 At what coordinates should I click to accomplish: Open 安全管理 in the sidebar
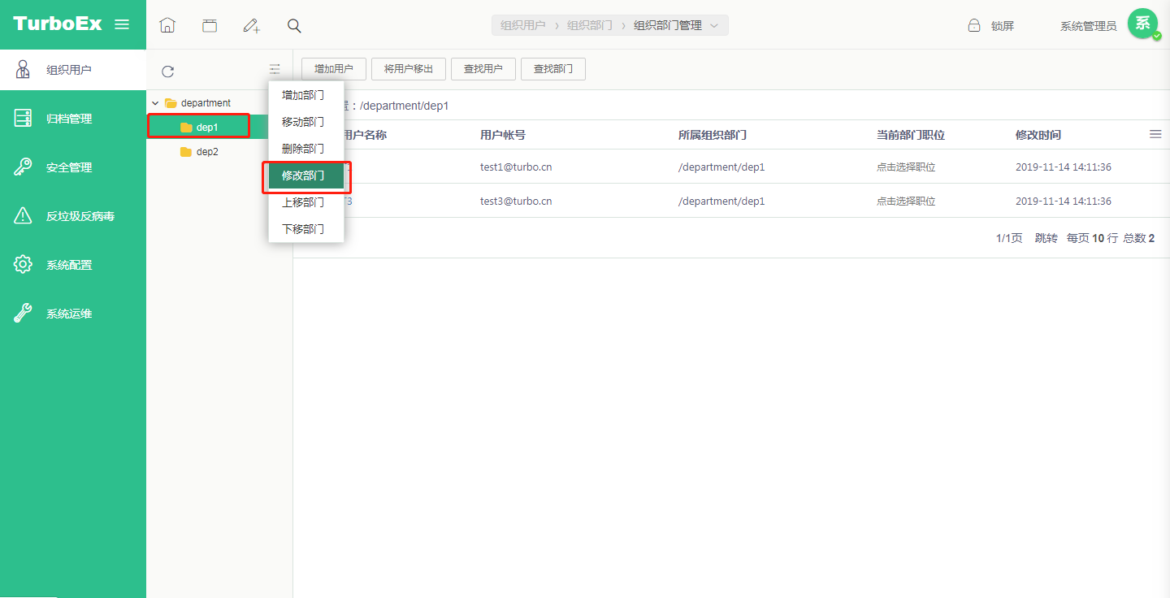[69, 167]
